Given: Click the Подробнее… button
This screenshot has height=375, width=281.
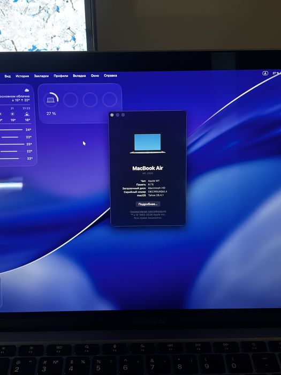Looking at the screenshot, I should (148, 204).
